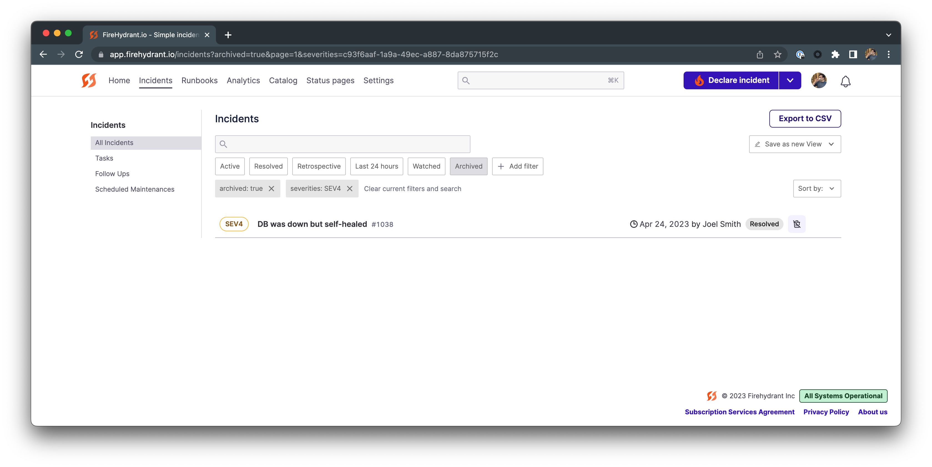Open the browser extensions puzzle icon
The image size is (932, 467).
pyautogui.click(x=835, y=55)
